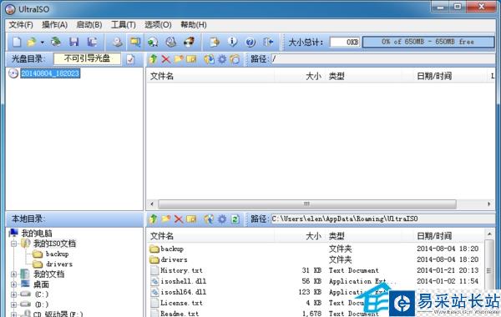Viewport: 501px width, 317px height.
Task: Click the Help question mark icon
Action: pos(250,43)
